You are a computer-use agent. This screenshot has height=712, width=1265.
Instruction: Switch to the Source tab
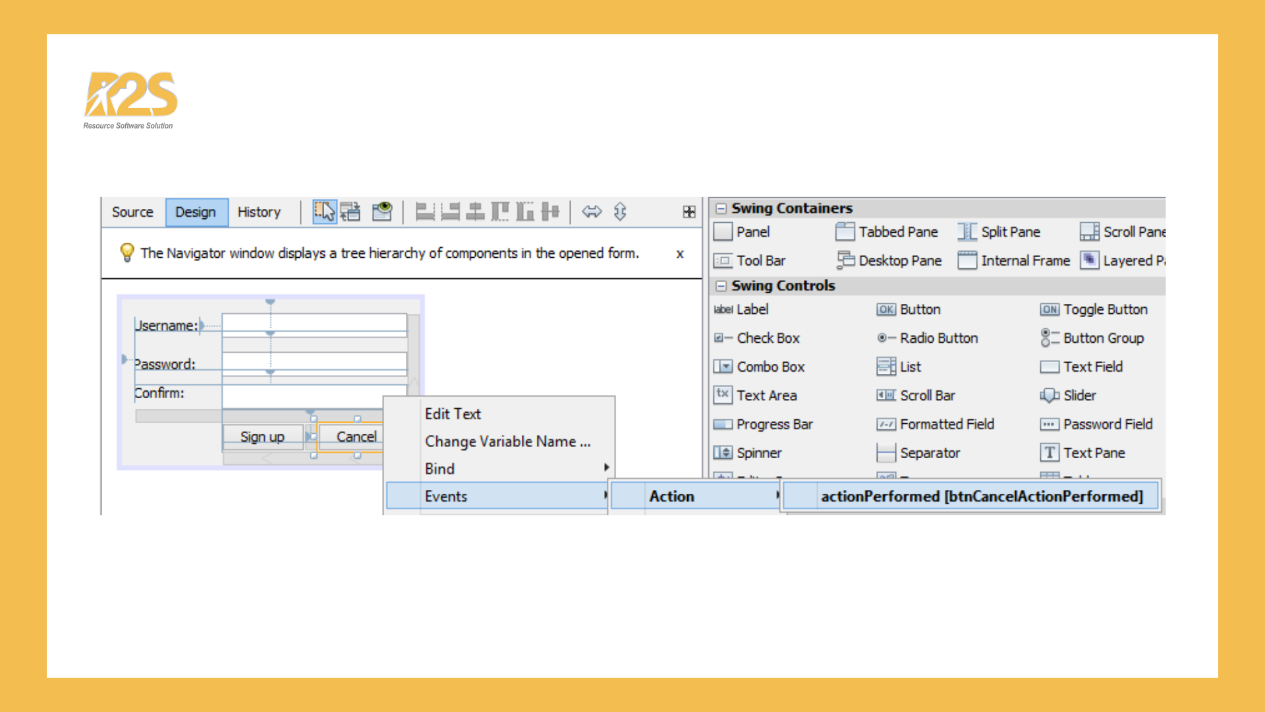pos(132,212)
